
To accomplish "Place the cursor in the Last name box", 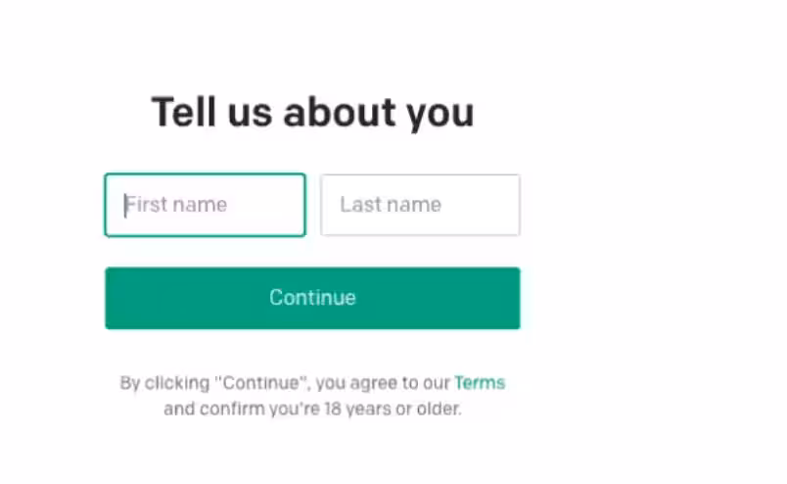I will tap(420, 205).
